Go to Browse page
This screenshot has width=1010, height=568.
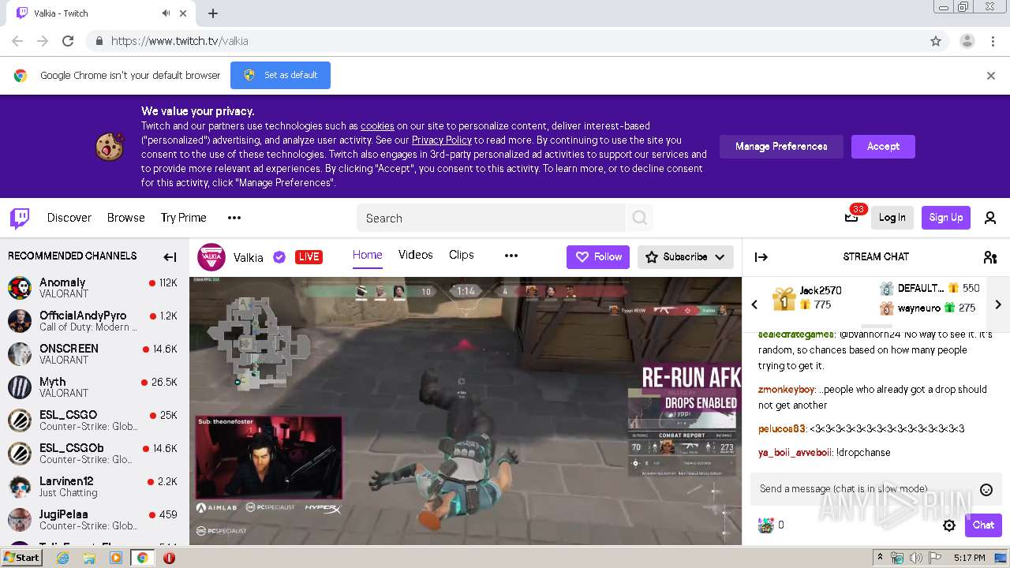pyautogui.click(x=126, y=218)
